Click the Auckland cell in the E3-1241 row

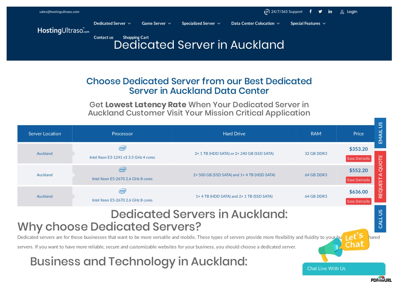coord(45,154)
